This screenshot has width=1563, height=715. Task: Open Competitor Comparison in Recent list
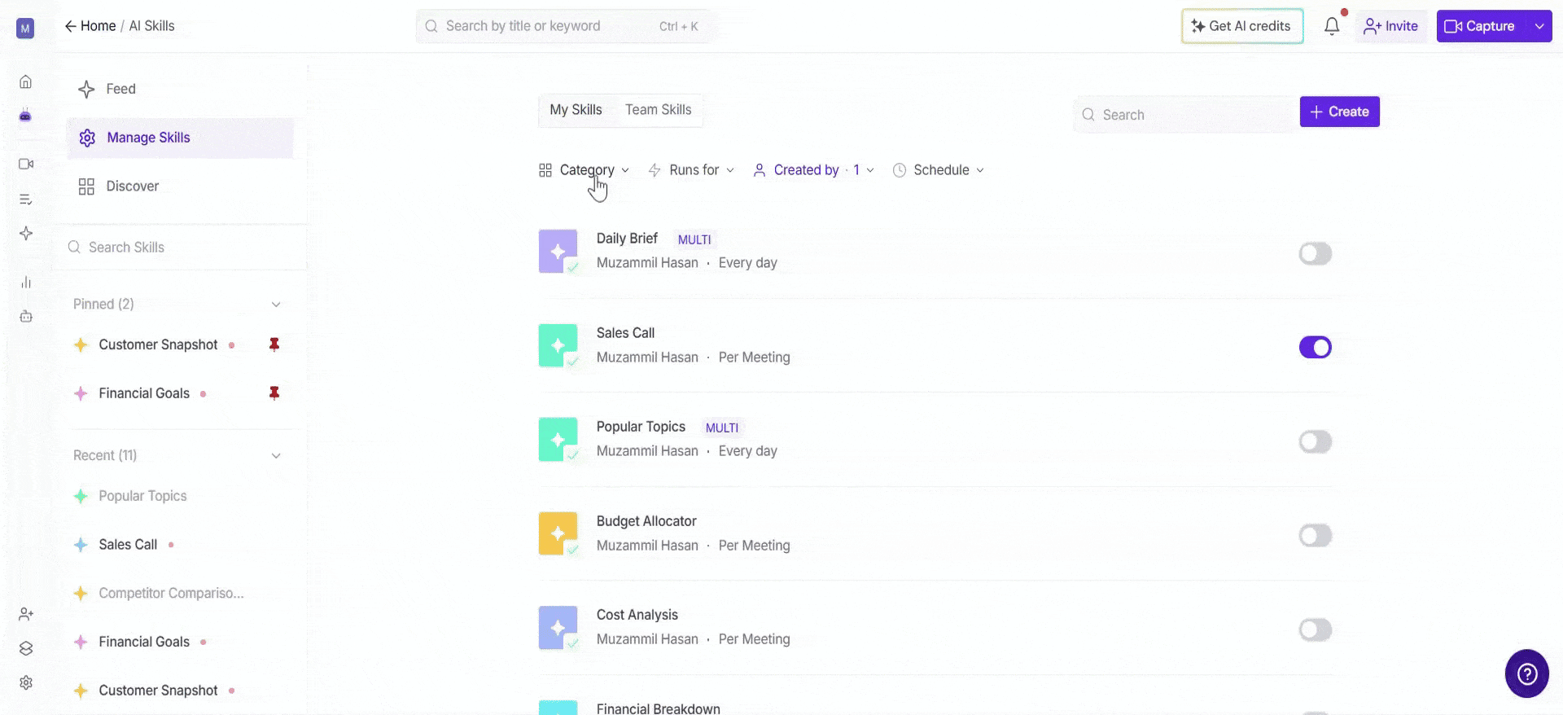tap(171, 594)
